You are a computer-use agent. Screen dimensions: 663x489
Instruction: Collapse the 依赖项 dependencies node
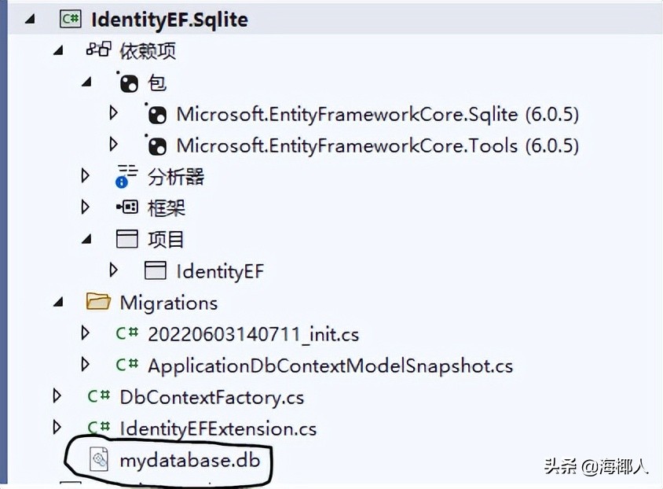coord(58,50)
